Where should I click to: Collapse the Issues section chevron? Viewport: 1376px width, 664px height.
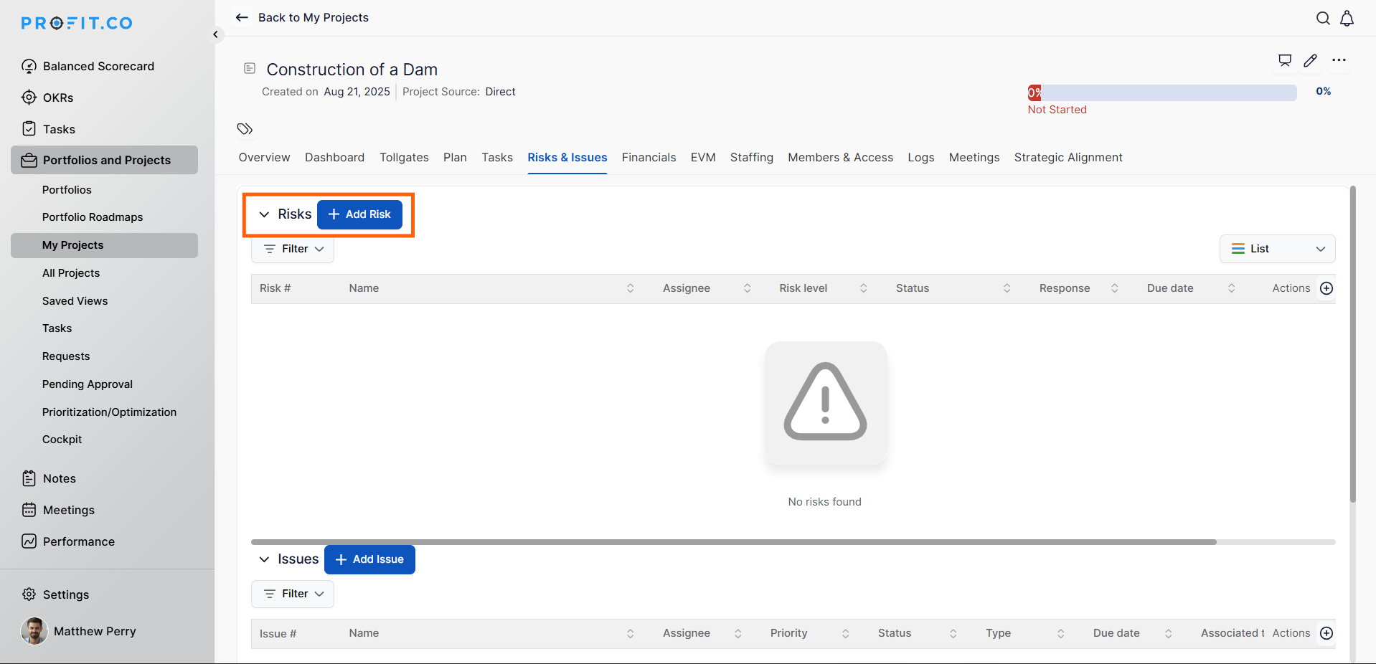click(264, 559)
